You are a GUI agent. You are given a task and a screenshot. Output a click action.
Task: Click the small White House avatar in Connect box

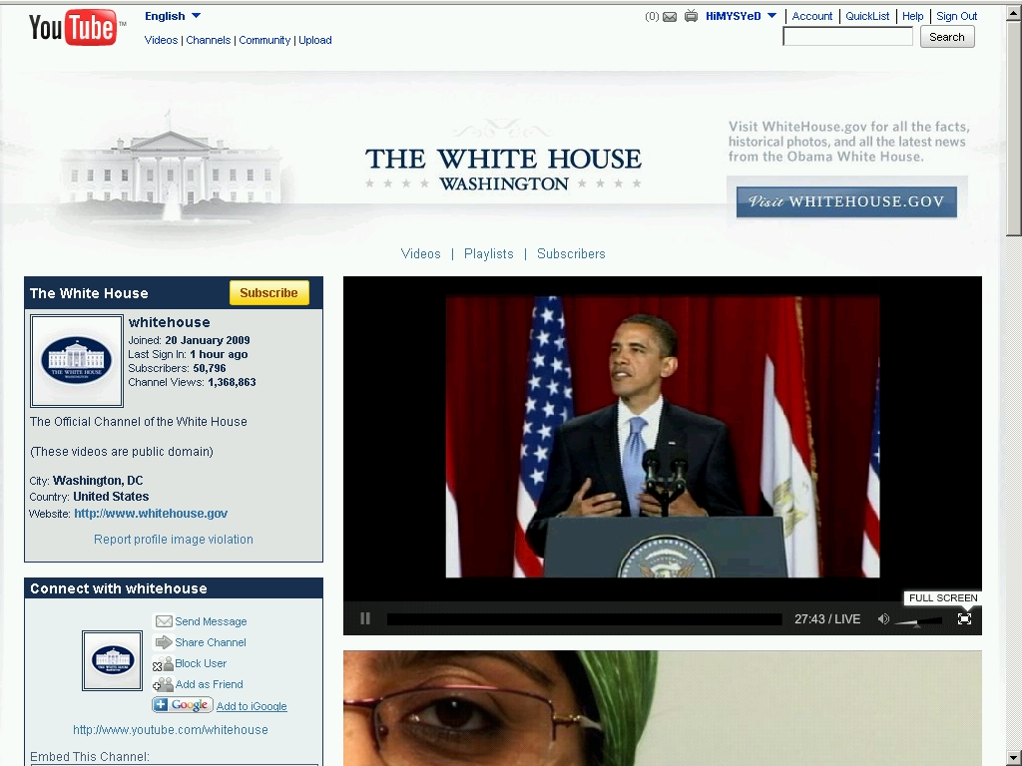tap(112, 660)
